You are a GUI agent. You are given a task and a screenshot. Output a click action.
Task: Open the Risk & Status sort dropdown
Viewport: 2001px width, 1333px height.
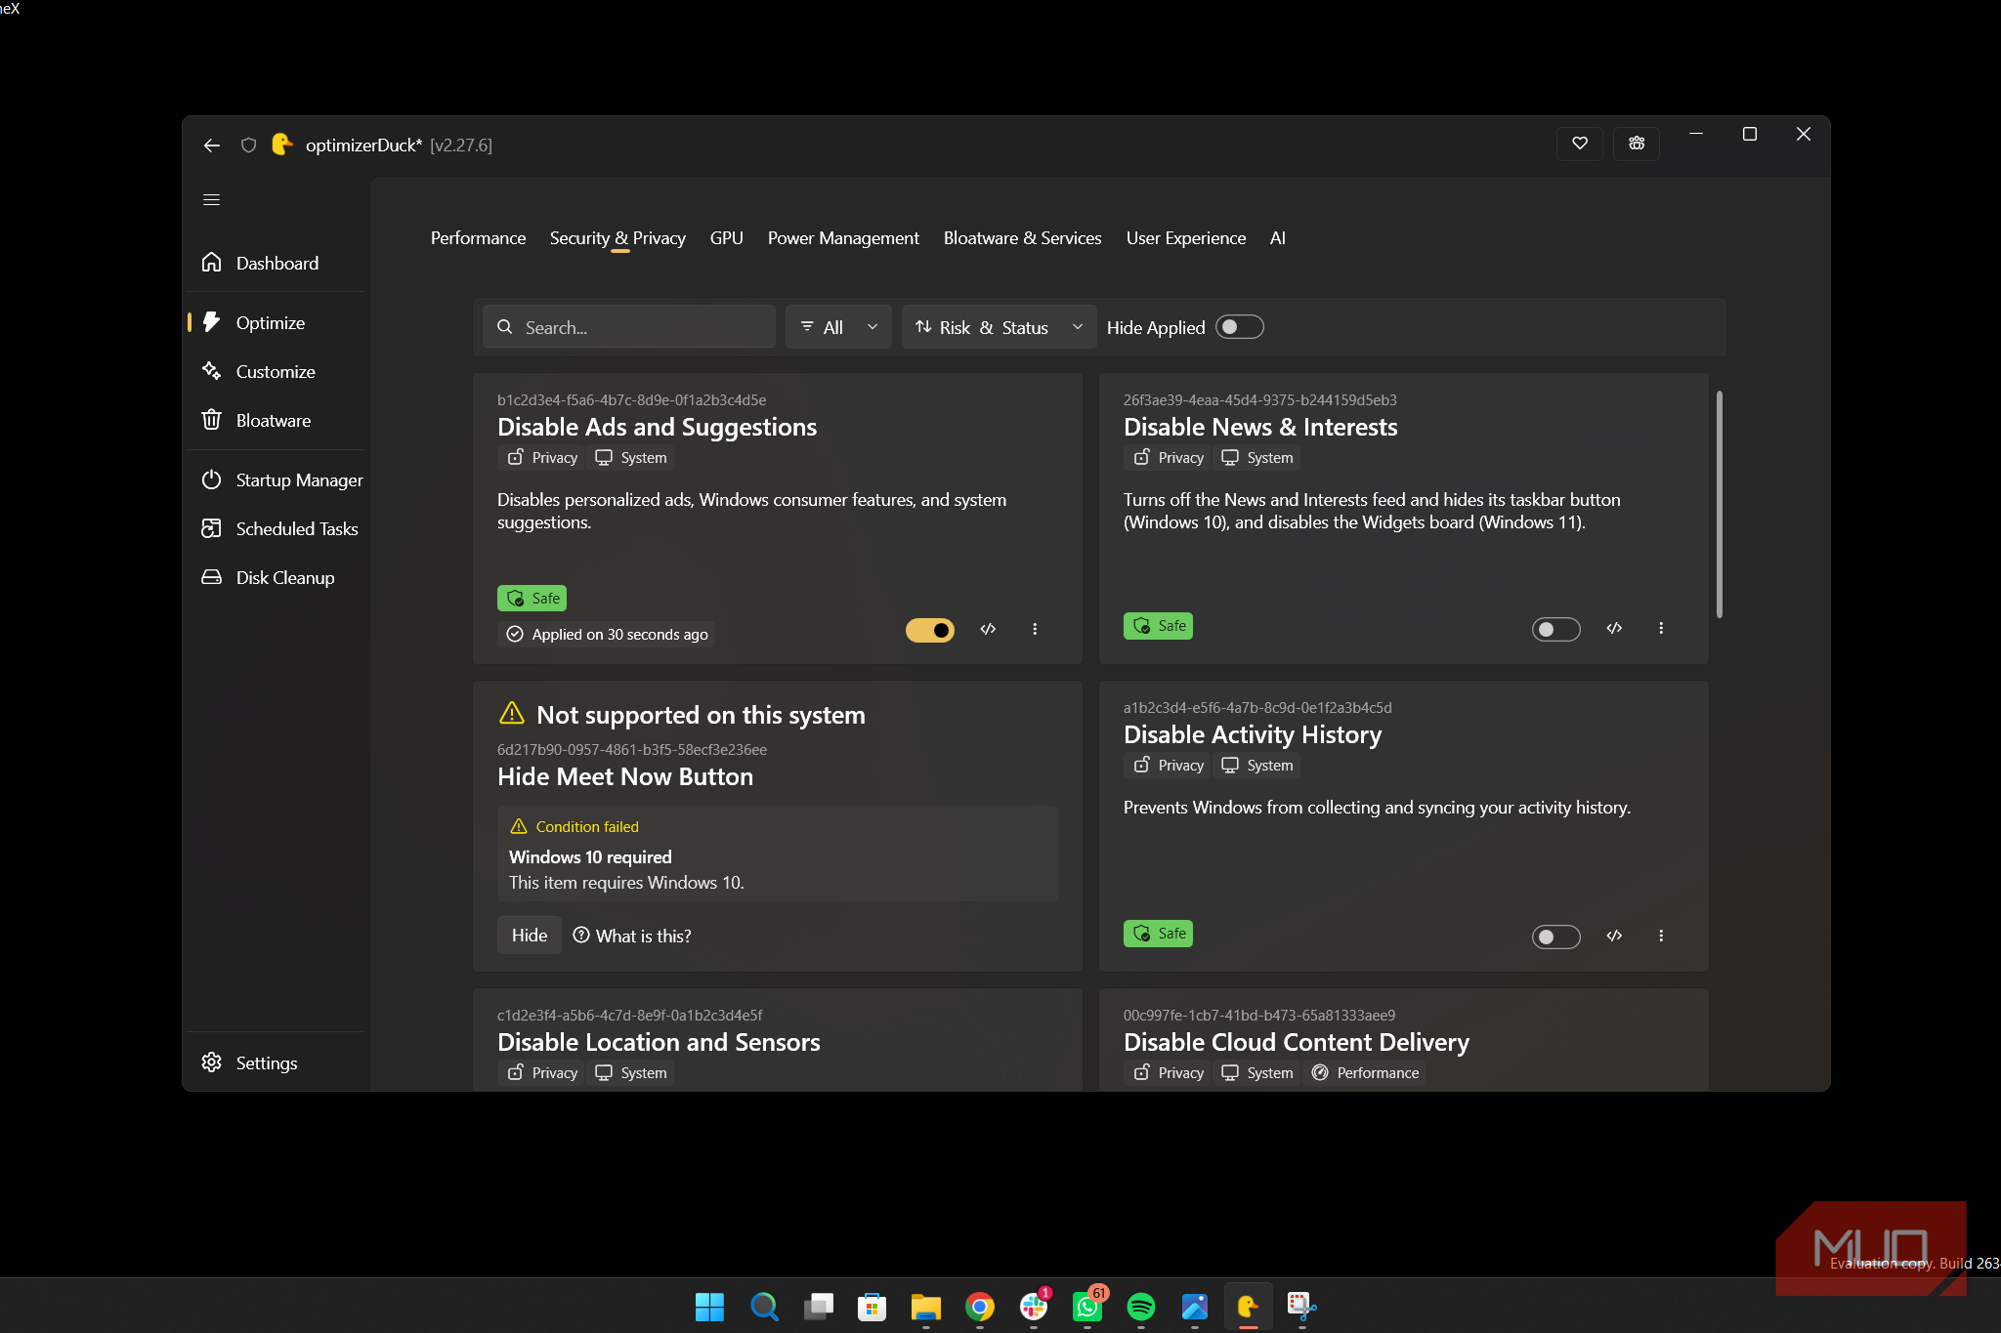999,327
